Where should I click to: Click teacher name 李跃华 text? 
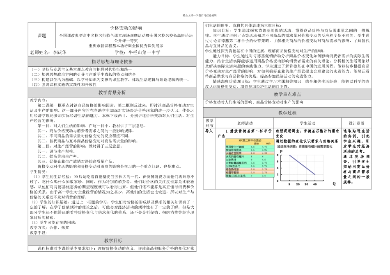coord(60,52)
